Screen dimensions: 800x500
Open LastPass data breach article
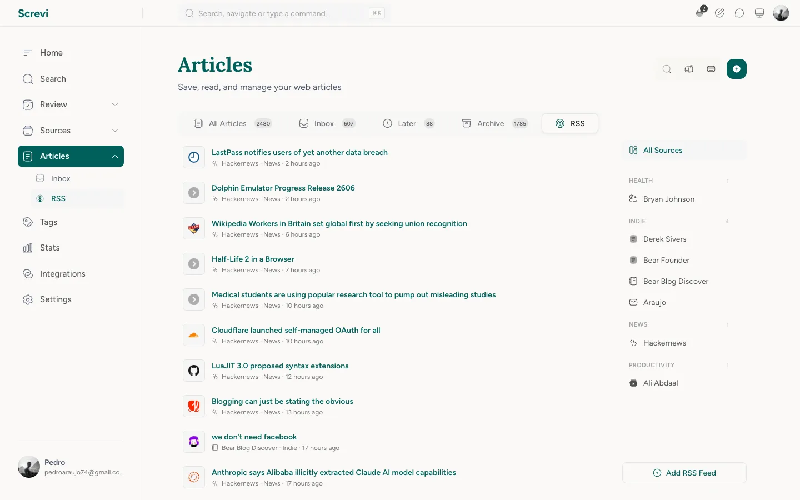click(299, 152)
